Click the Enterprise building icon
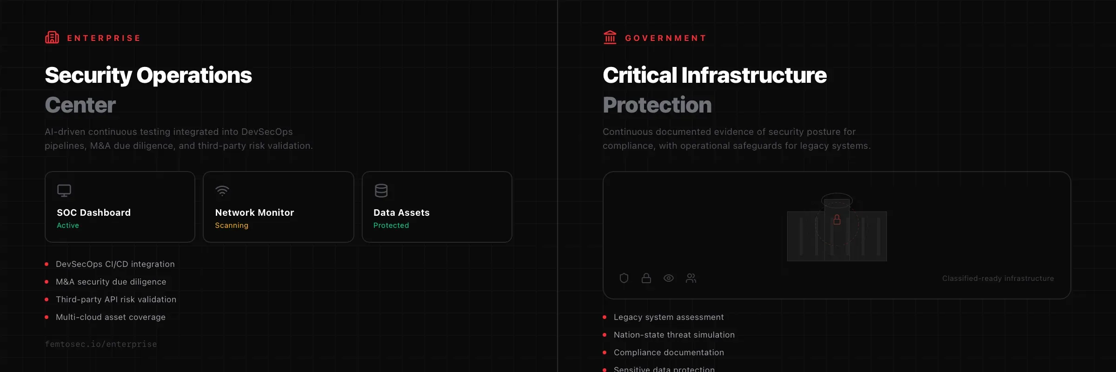Viewport: 1116px width, 372px height. pyautogui.click(x=52, y=37)
